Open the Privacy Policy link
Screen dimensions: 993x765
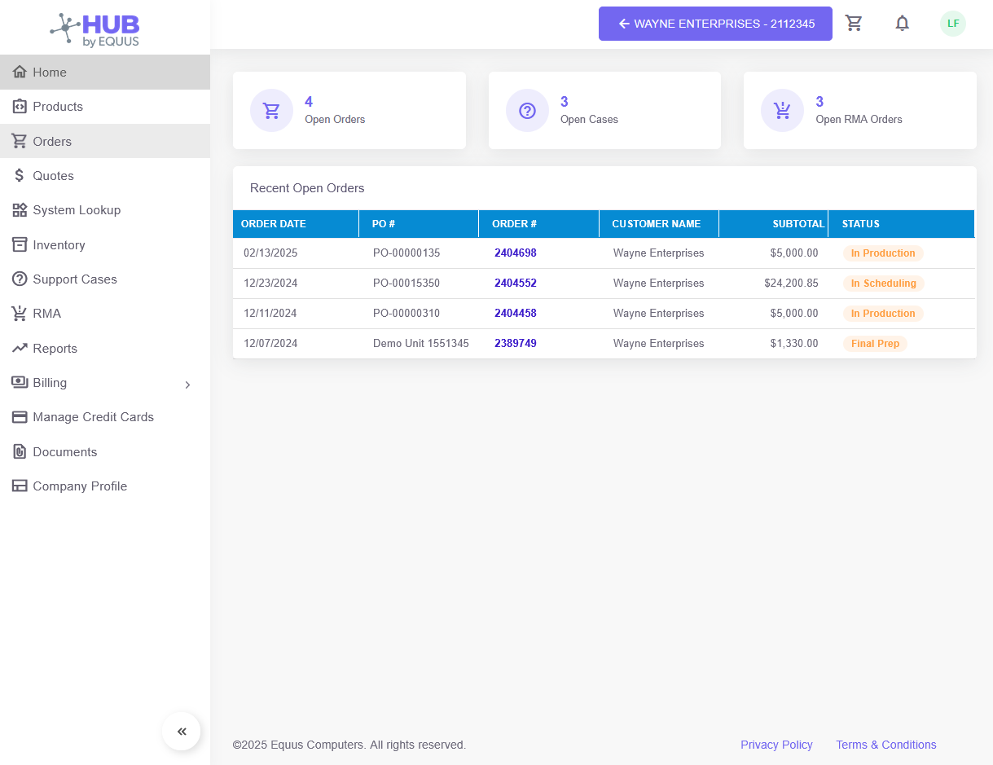click(x=776, y=745)
